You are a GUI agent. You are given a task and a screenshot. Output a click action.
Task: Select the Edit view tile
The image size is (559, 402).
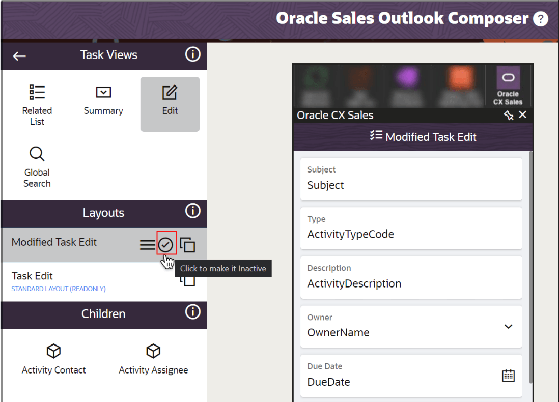tap(170, 104)
